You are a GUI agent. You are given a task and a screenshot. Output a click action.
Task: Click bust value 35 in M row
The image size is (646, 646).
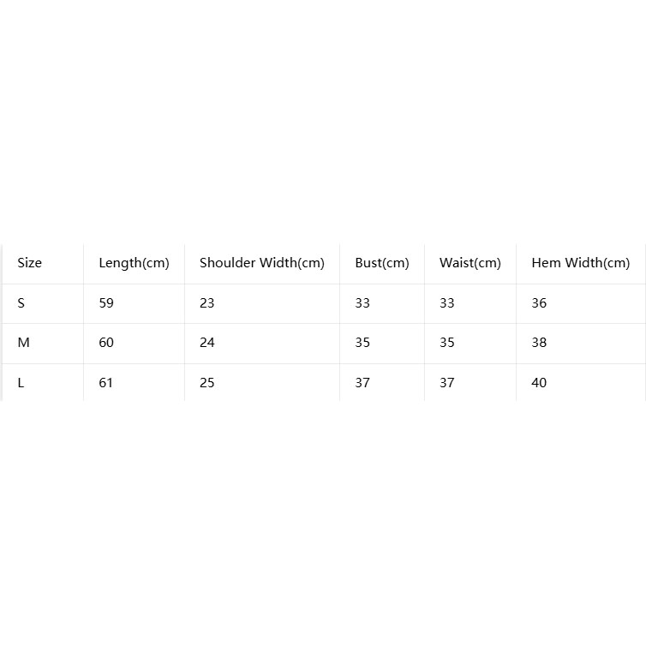[362, 343]
